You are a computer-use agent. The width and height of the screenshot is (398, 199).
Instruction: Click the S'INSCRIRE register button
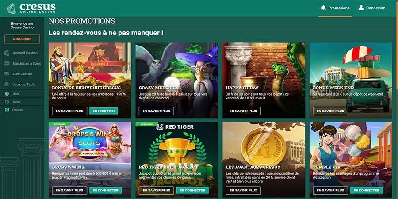click(x=22, y=39)
